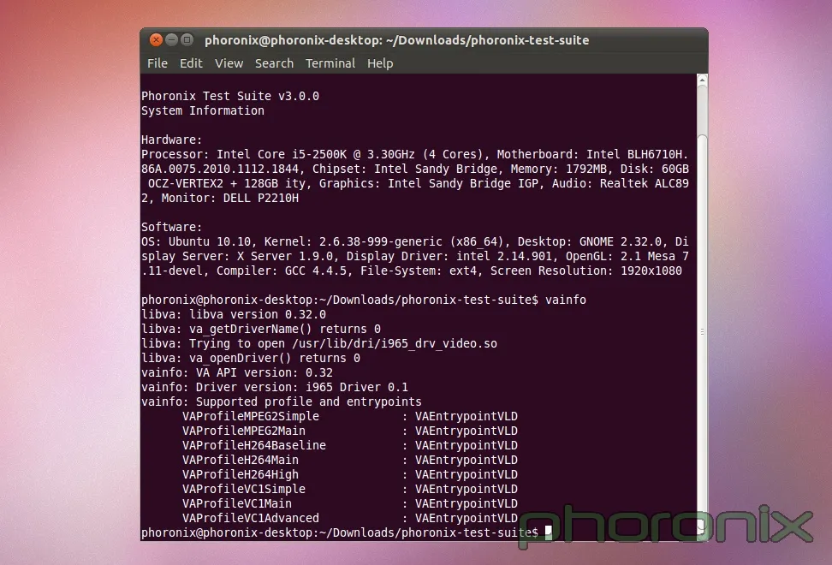Image resolution: width=832 pixels, height=565 pixels.
Task: Click 'libva: libva version 0.32.0' line
Action: [x=234, y=314]
